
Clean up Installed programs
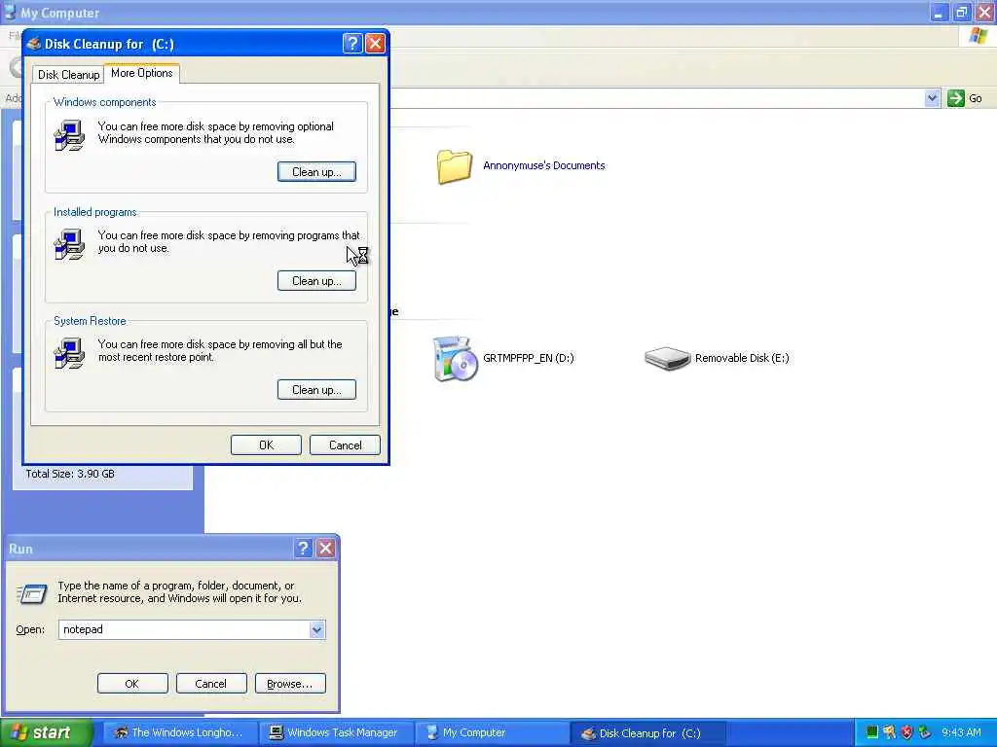click(x=316, y=281)
